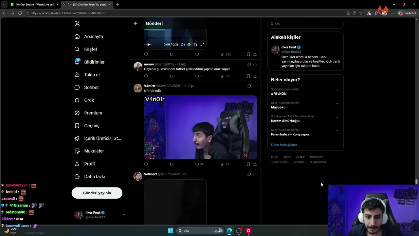Add this page to browser favorites

(x=361, y=13)
